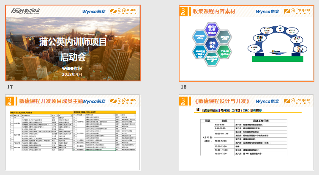Click the OnDemand logo on the 《敏捷课程设计与开发》 slide
This screenshot has height=175, width=319.
297,101
